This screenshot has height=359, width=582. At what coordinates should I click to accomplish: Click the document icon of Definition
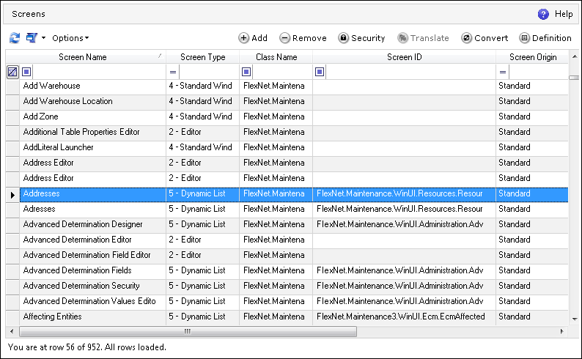coord(525,38)
